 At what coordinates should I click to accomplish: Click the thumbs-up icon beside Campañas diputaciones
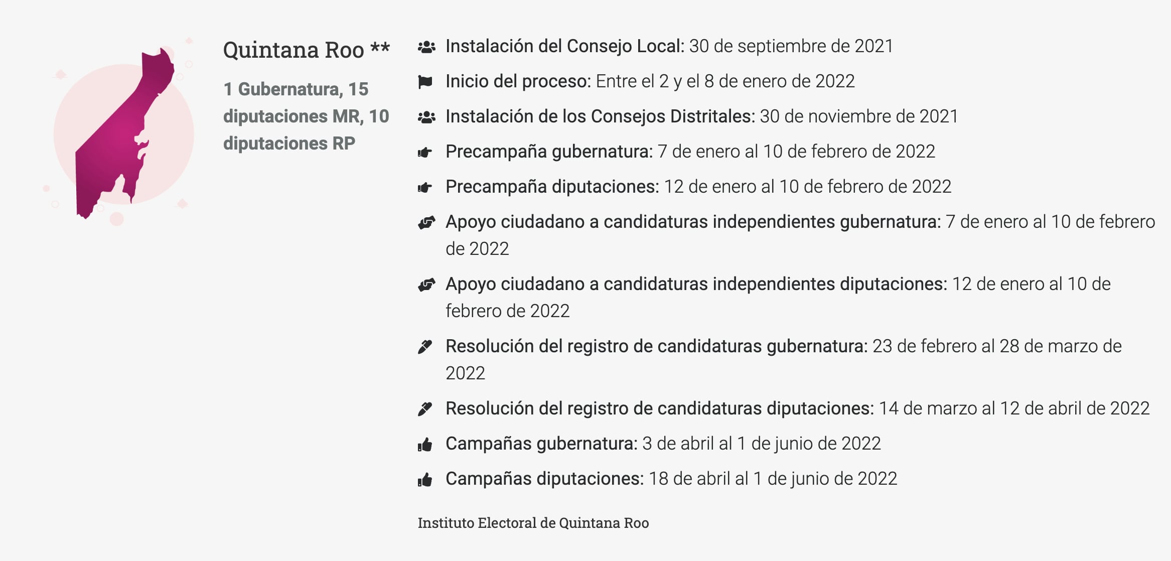pos(425,480)
